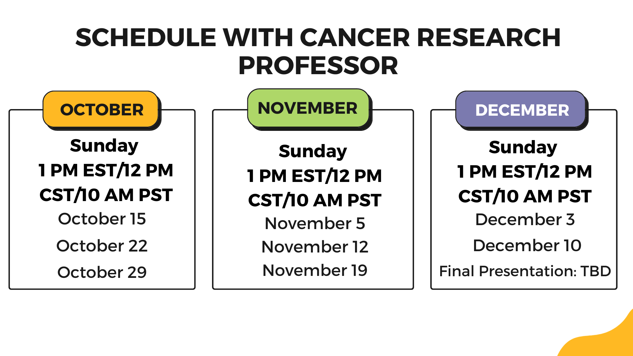Click the DECEMBER purple label badge
The width and height of the screenshot is (633, 356).
click(522, 110)
